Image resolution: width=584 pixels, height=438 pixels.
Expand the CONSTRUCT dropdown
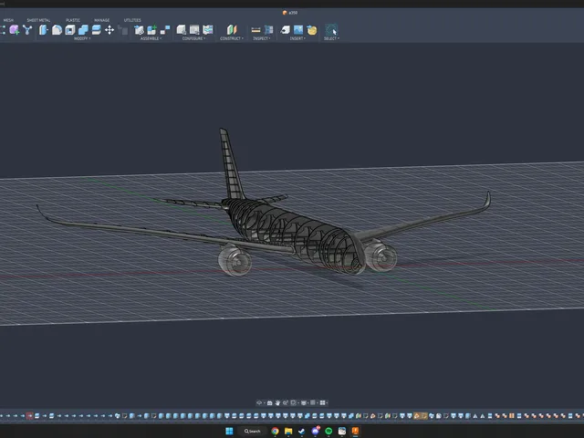[232, 38]
